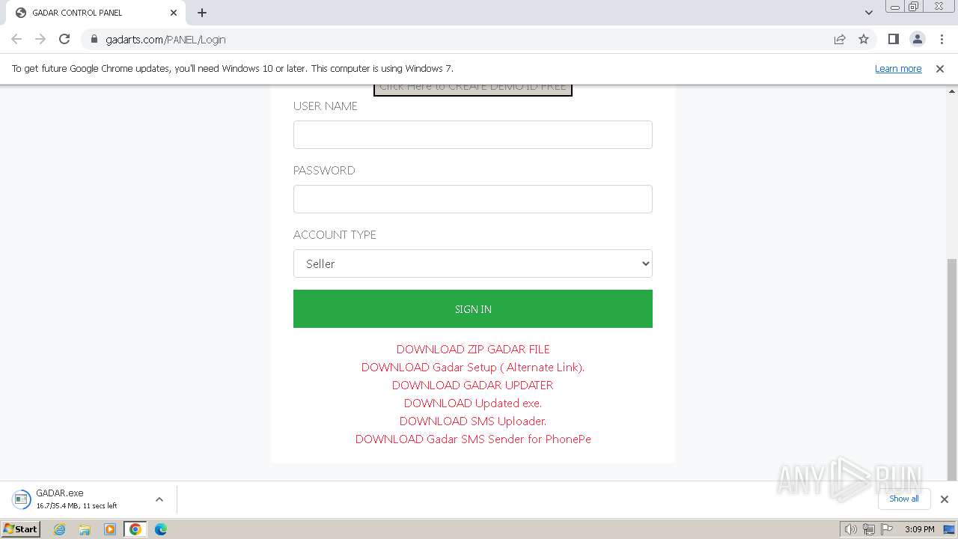Focus the PASSWORD field

tap(473, 199)
